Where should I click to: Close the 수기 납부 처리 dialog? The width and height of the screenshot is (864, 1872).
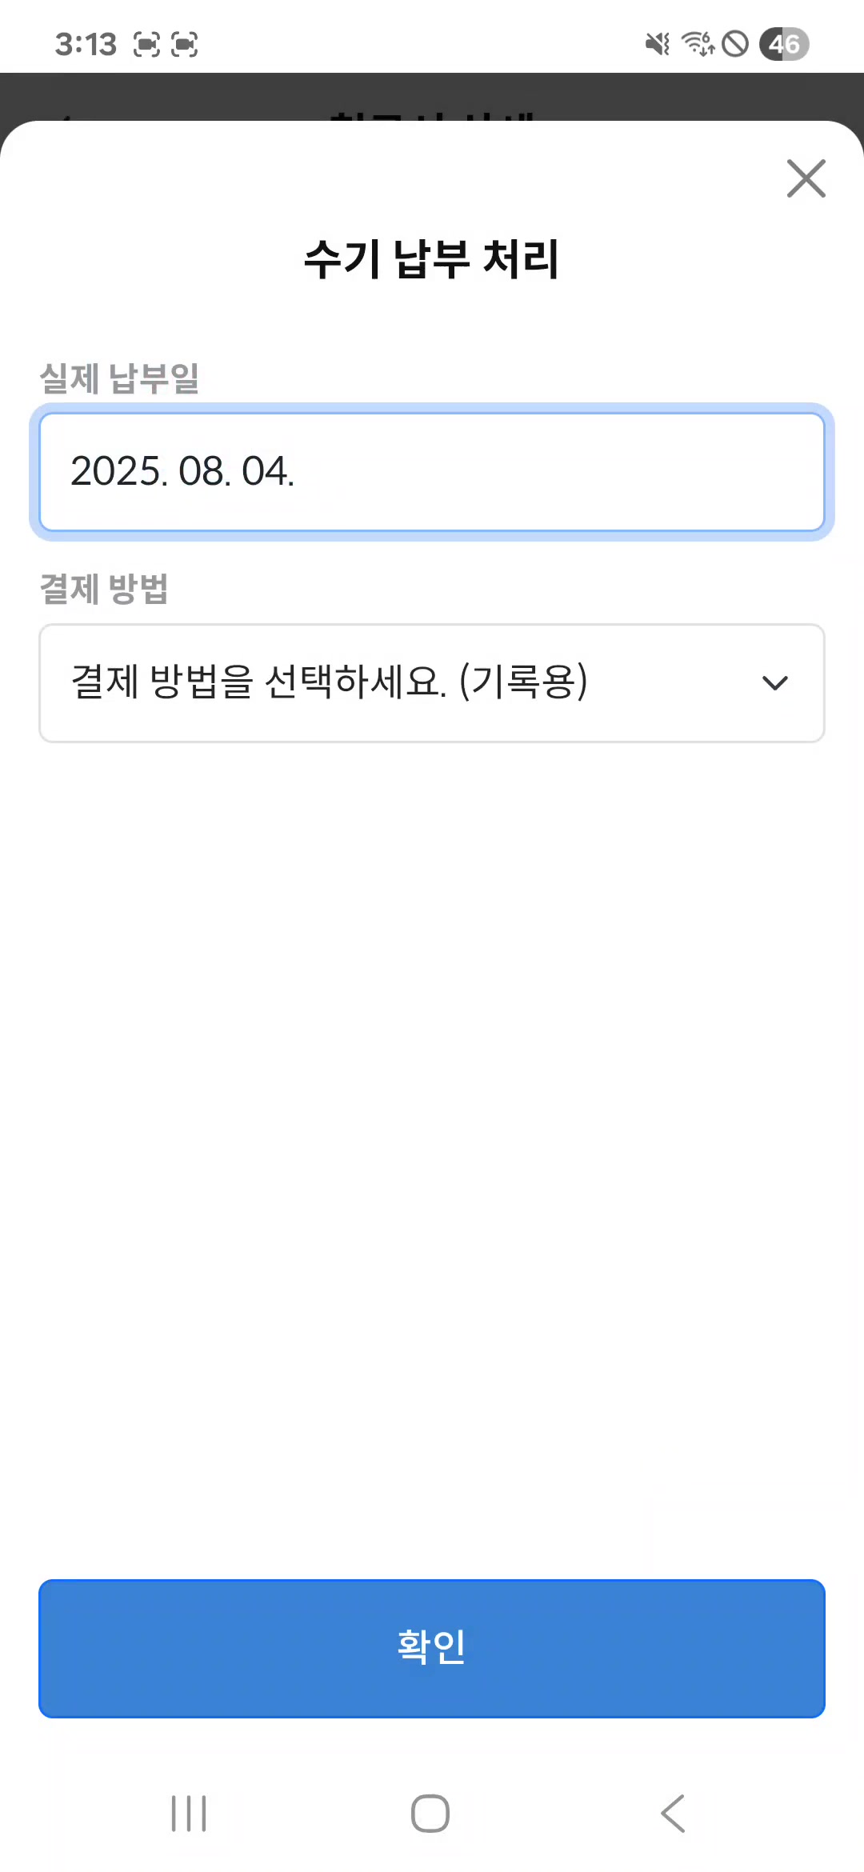coord(806,178)
